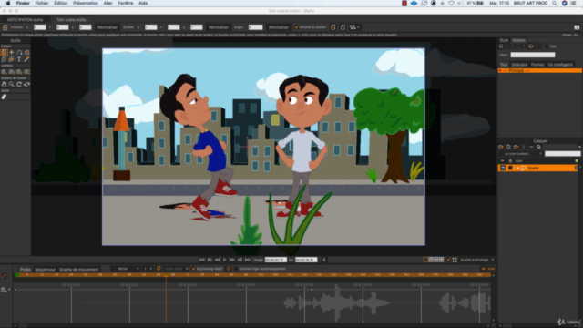583x328 pixels.
Task: Open the 'Fenêtre' menu
Action: [126, 3]
